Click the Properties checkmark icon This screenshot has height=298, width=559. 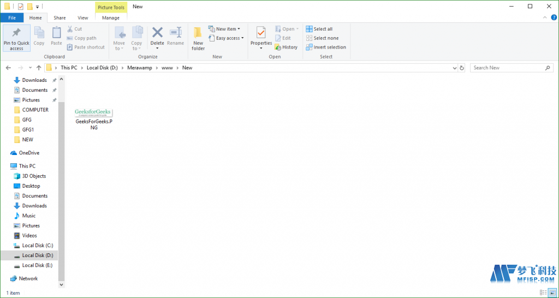click(261, 33)
